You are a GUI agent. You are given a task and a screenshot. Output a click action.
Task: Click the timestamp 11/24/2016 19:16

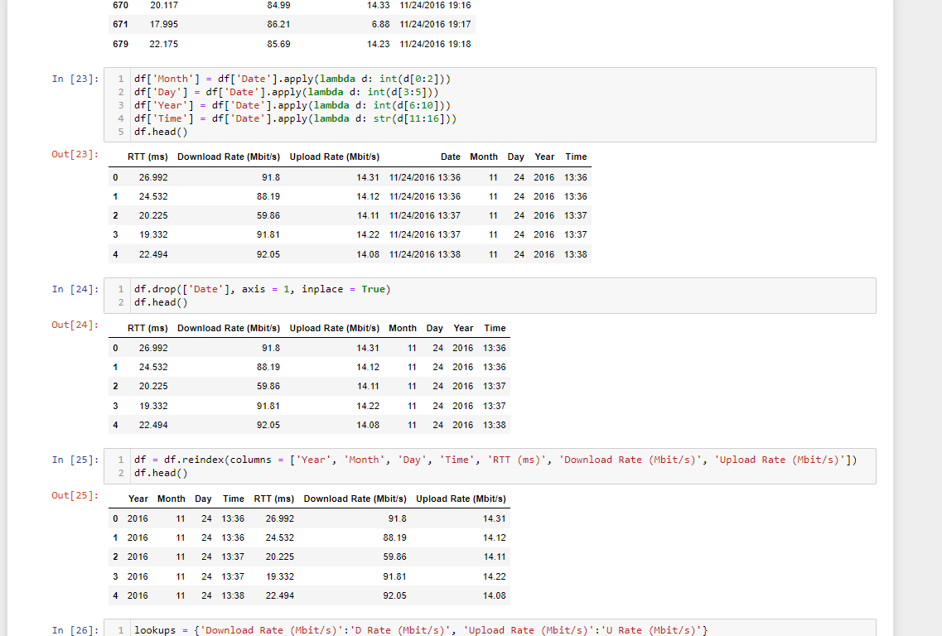click(x=436, y=5)
